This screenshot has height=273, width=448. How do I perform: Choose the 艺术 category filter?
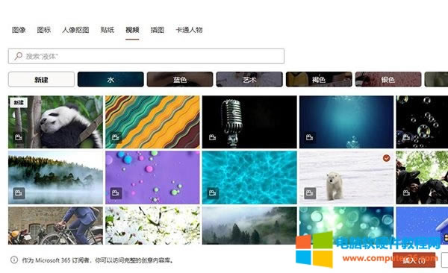click(x=249, y=79)
